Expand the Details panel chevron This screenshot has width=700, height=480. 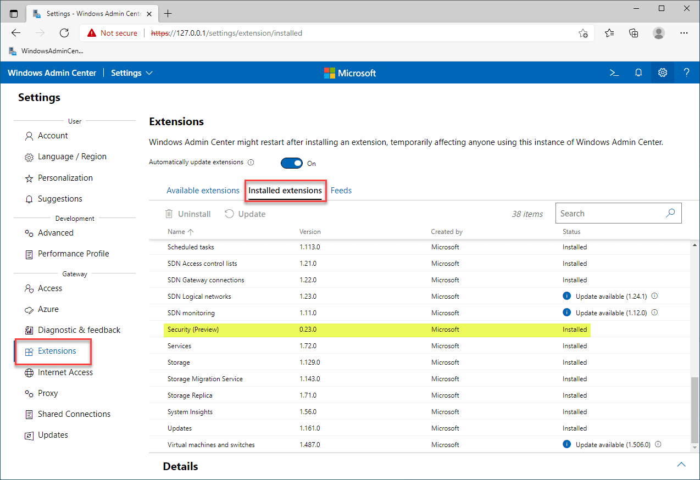[681, 465]
